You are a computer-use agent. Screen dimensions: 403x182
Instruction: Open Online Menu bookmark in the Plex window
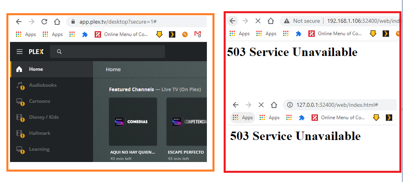coord(121,34)
